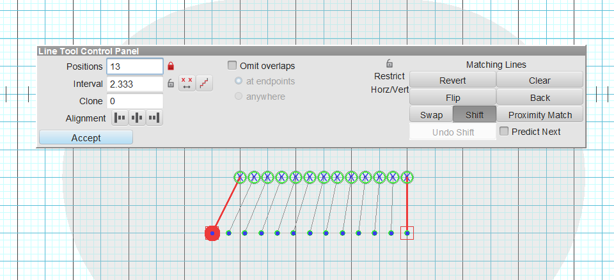Click the Accept button
The image size is (614, 280).
click(86, 137)
